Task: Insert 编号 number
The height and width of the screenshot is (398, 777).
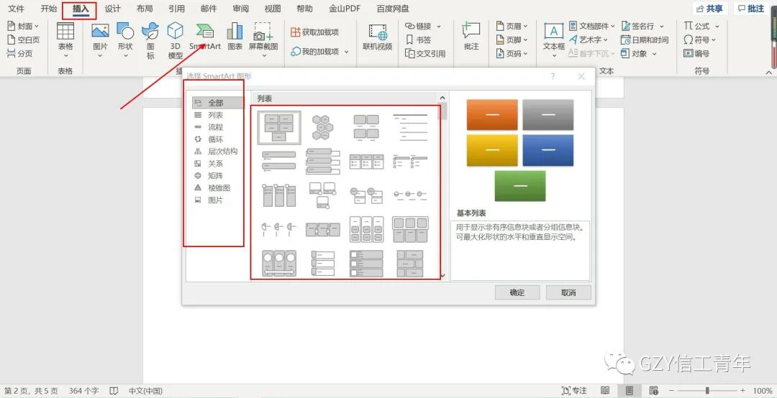Action: 696,53
